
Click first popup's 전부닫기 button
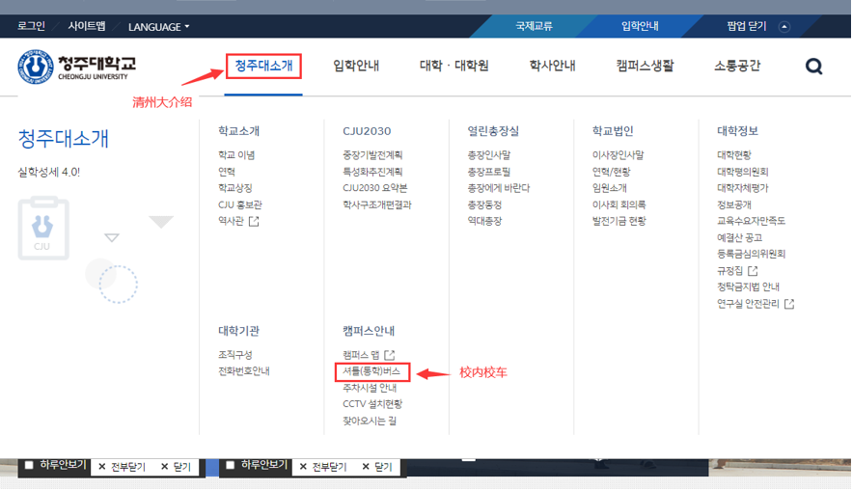[123, 467]
